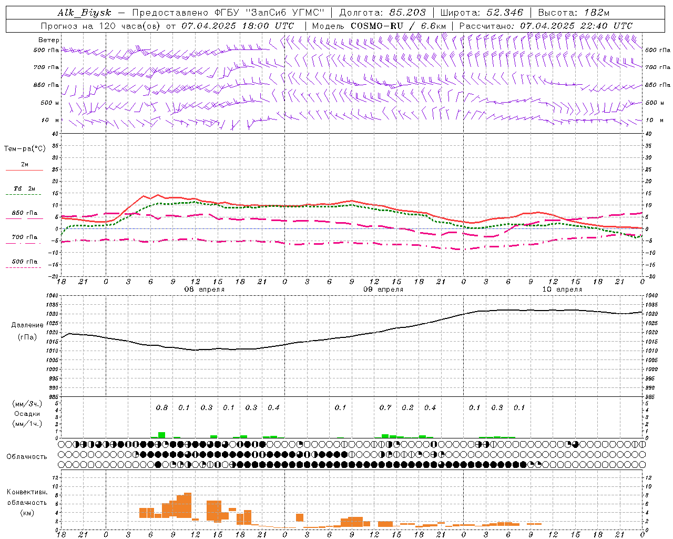Click the 500 гПа temperature legend entry
Image resolution: width=673 pixels, height=539 pixels.
click(x=25, y=262)
